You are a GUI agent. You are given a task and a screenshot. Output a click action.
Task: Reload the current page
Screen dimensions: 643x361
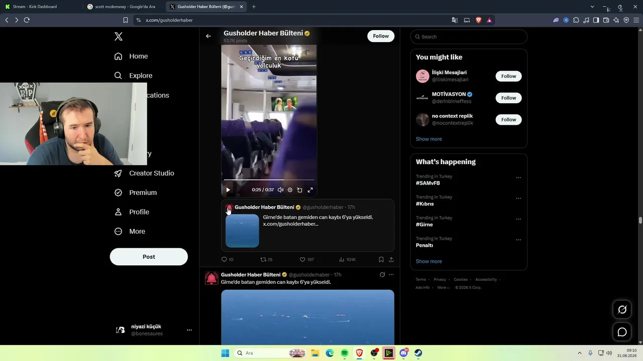27,20
